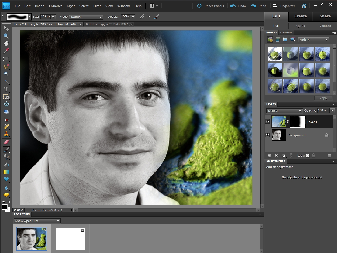
Task: Delete layer with trash icon
Action: coord(329,156)
